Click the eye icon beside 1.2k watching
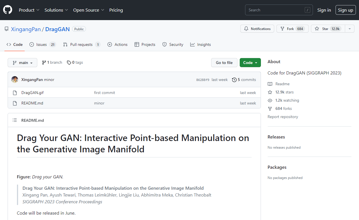 [x=270, y=100]
